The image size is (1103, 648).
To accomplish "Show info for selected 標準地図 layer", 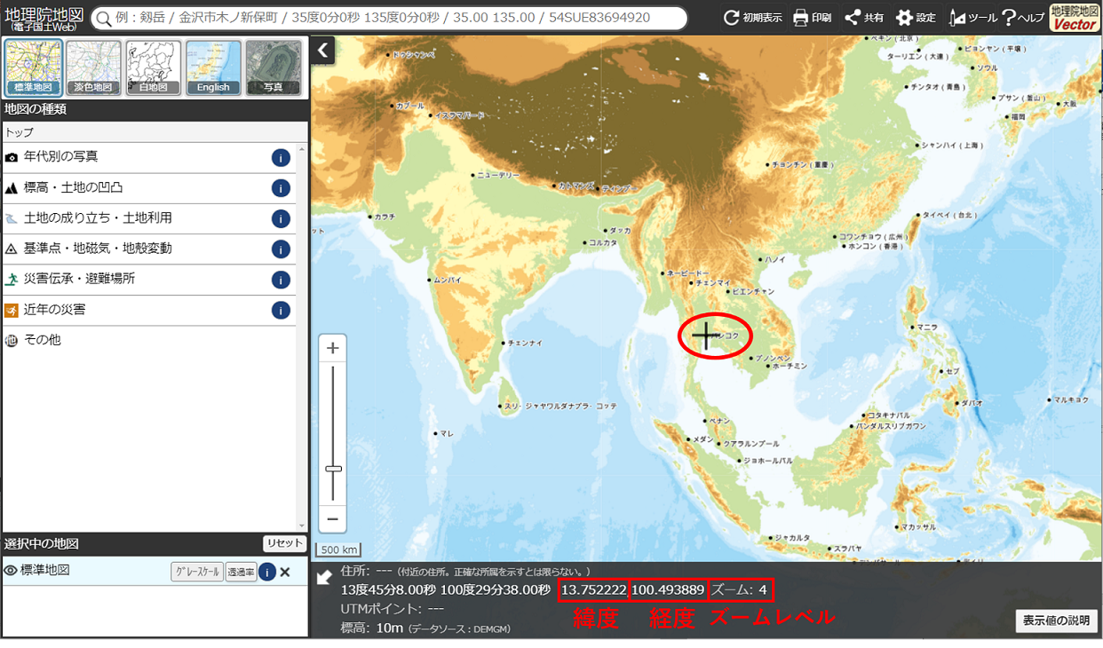I will (x=267, y=572).
